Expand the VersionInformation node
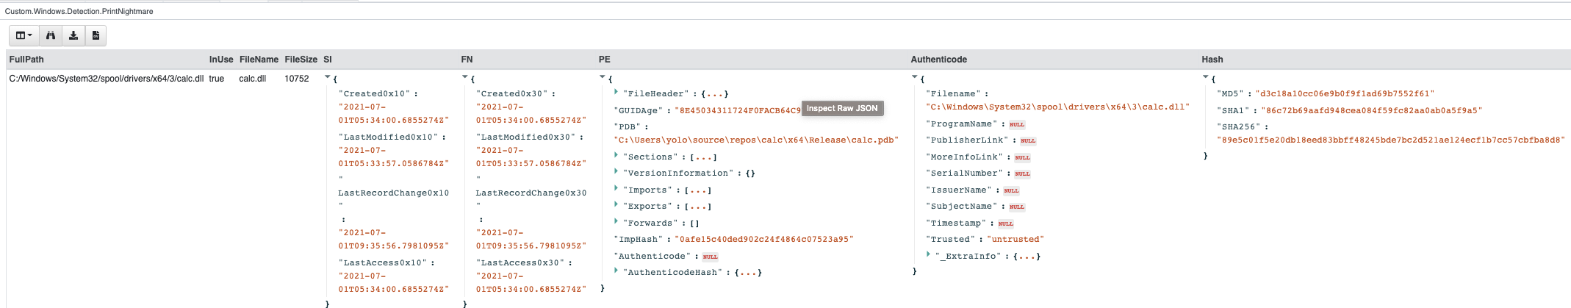 (616, 171)
